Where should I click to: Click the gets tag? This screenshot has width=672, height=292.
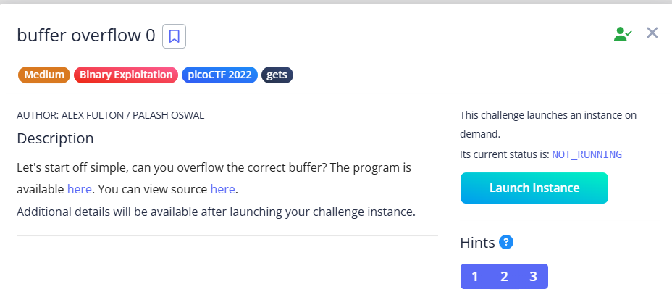(277, 75)
